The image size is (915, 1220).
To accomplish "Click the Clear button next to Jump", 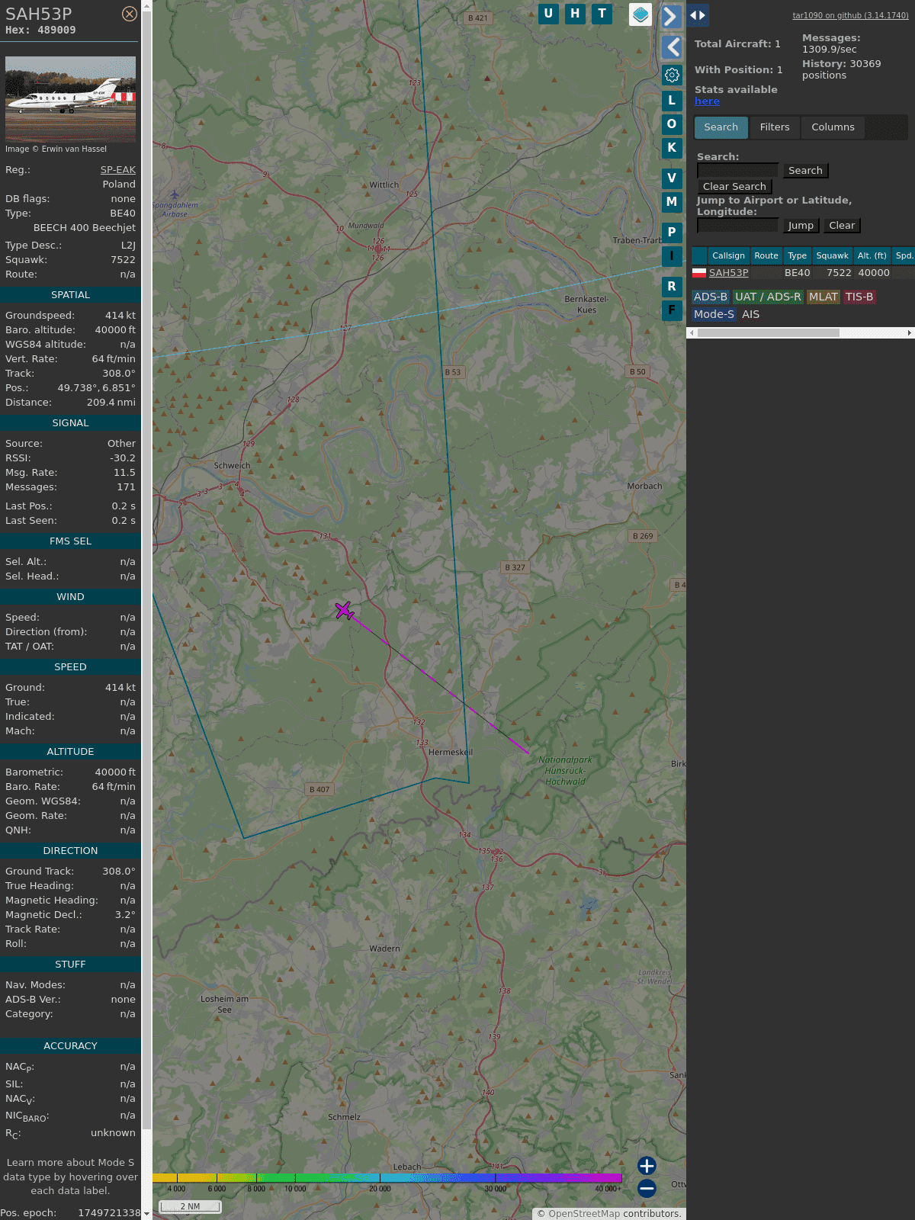I will point(842,226).
